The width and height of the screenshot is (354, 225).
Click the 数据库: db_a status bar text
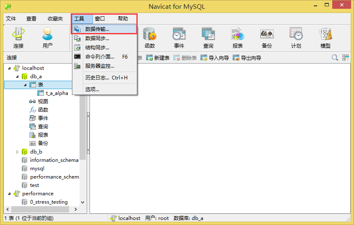[188, 218]
